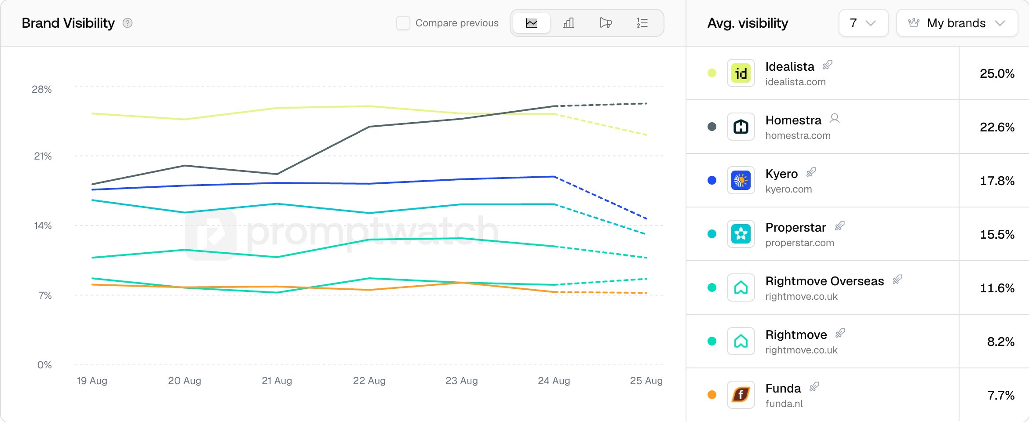The height and width of the screenshot is (422, 1029).
Task: Click the 25 Aug axis label
Action: coord(646,381)
